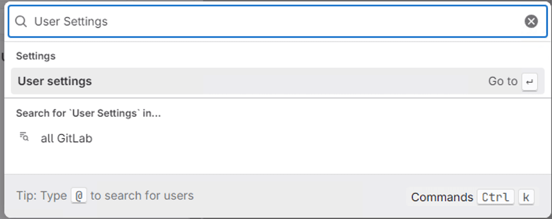Click the Commands shortcut label
This screenshot has width=552, height=219.
(x=442, y=197)
